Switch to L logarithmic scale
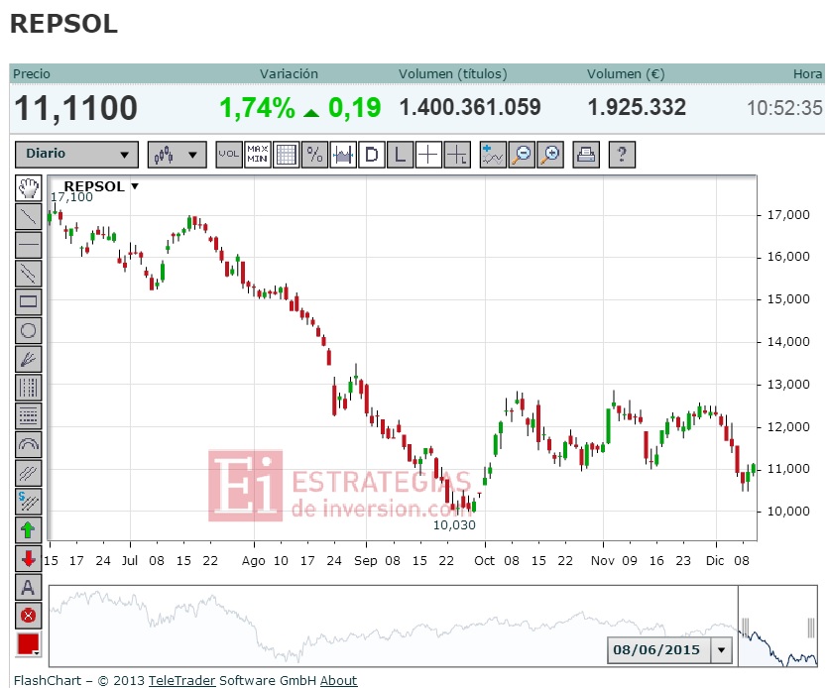The image size is (828, 688). tap(400, 155)
